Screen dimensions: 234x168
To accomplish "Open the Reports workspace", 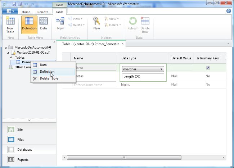I will point(29,159).
